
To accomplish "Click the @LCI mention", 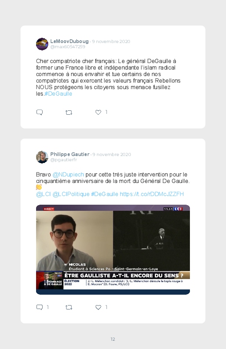I will tap(43, 194).
